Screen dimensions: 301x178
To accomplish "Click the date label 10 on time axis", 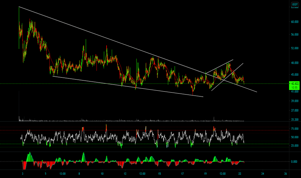I will click(x=102, y=174).
